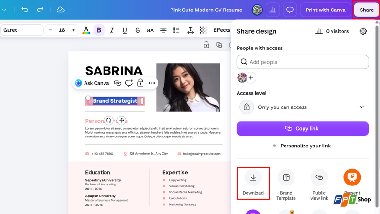Select the Public view link option
Image resolution: width=380 pixels, height=214 pixels.
[x=319, y=185]
